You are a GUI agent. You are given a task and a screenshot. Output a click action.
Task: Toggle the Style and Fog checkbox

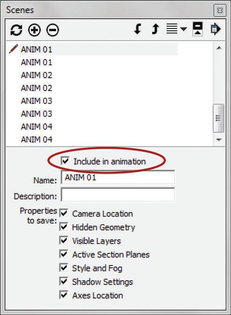coord(63,267)
